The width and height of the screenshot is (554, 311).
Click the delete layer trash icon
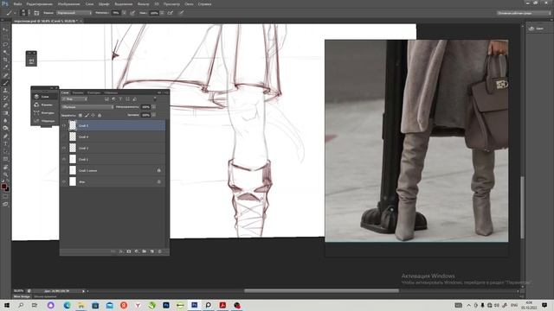pos(159,251)
